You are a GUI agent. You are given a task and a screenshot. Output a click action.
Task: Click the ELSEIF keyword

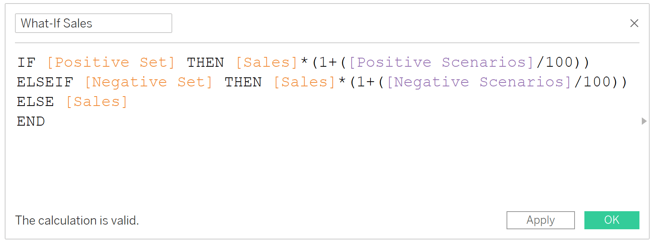click(45, 82)
